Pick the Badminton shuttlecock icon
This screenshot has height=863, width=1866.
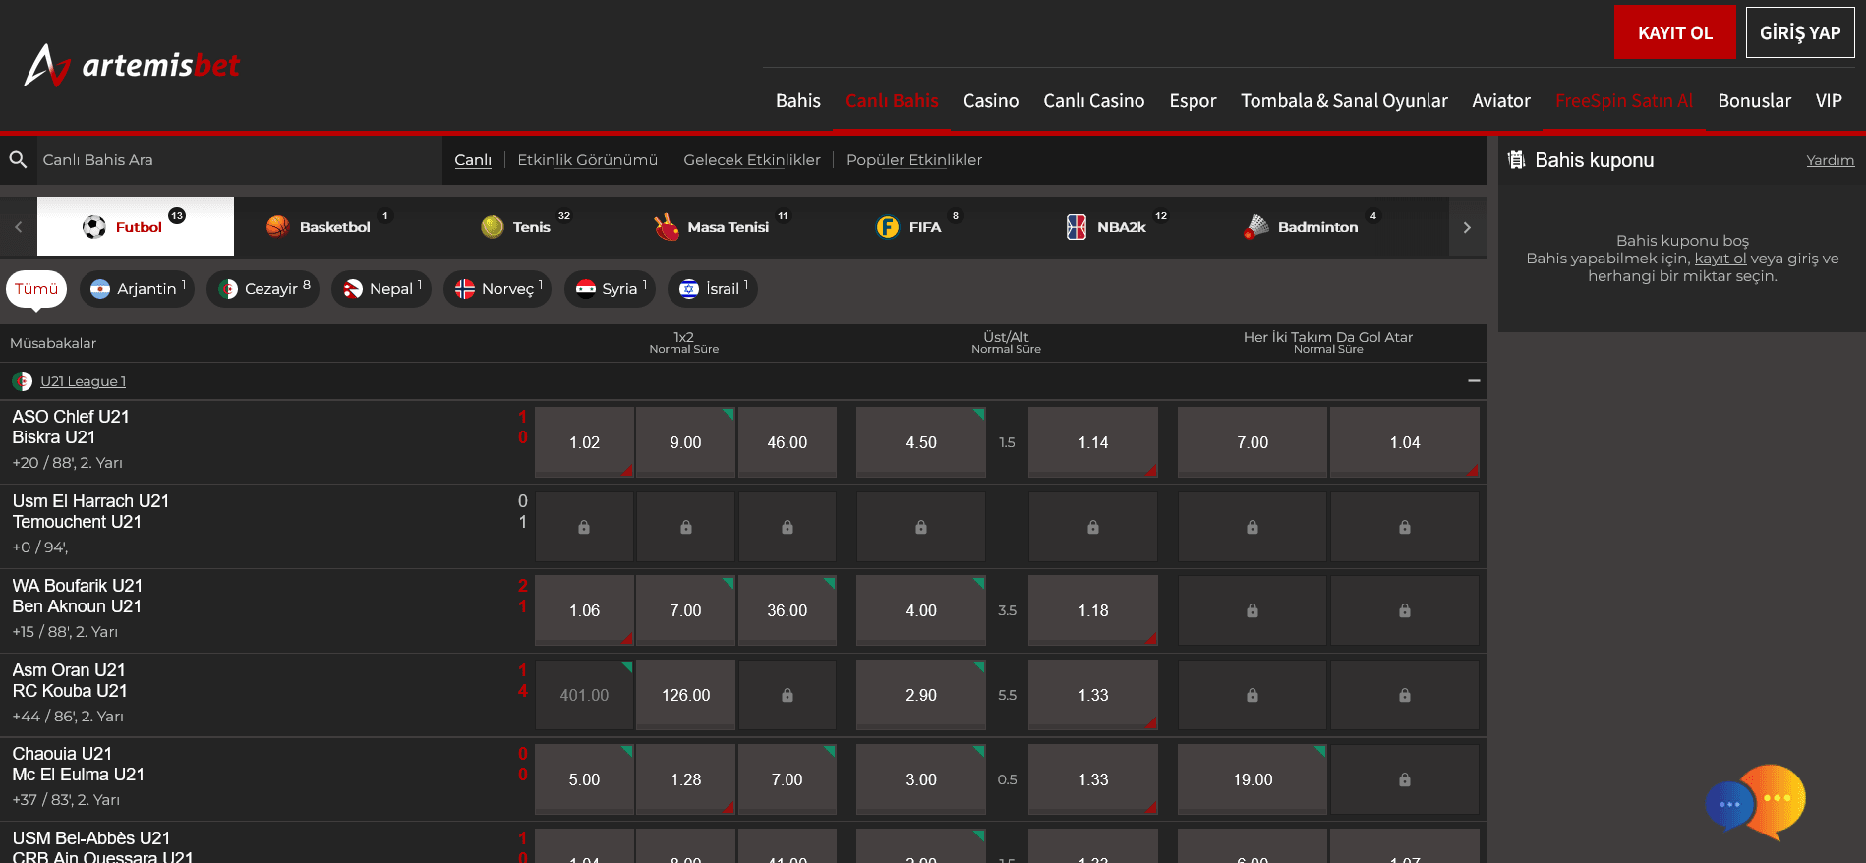pos(1256,227)
